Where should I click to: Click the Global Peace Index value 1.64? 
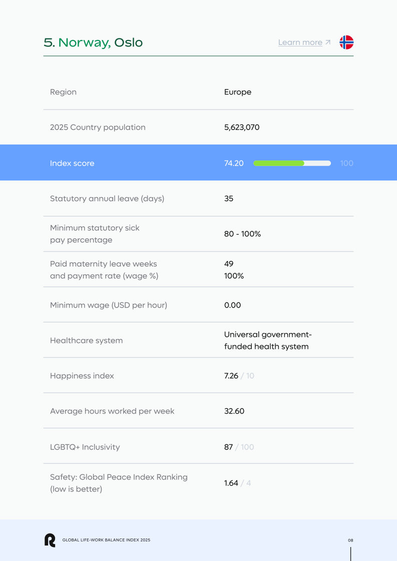tap(231, 483)
